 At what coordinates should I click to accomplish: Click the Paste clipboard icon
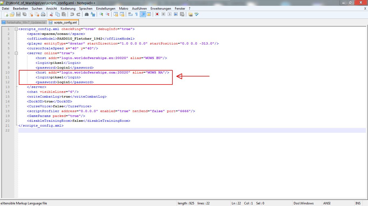tap(63, 14)
